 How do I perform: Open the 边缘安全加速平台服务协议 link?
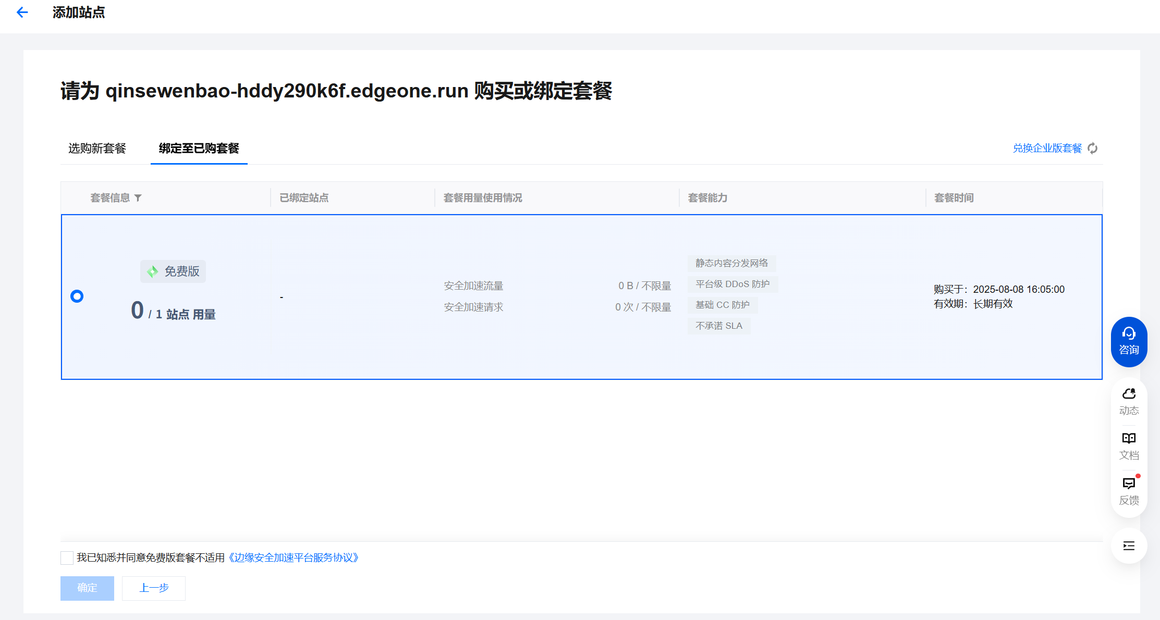294,558
